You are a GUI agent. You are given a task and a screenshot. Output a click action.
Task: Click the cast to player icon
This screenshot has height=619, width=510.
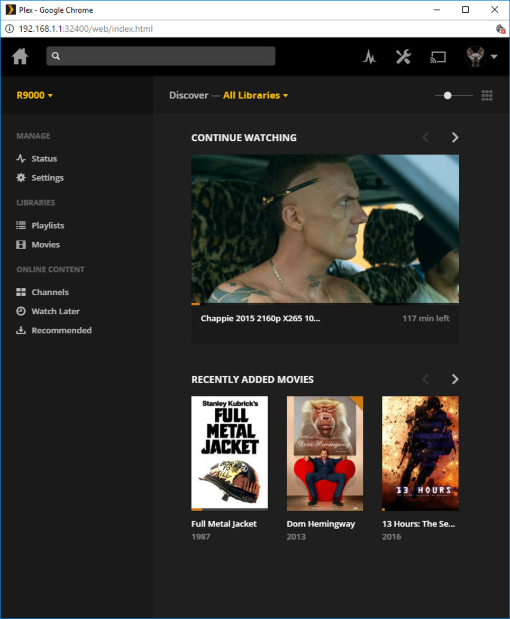438,57
